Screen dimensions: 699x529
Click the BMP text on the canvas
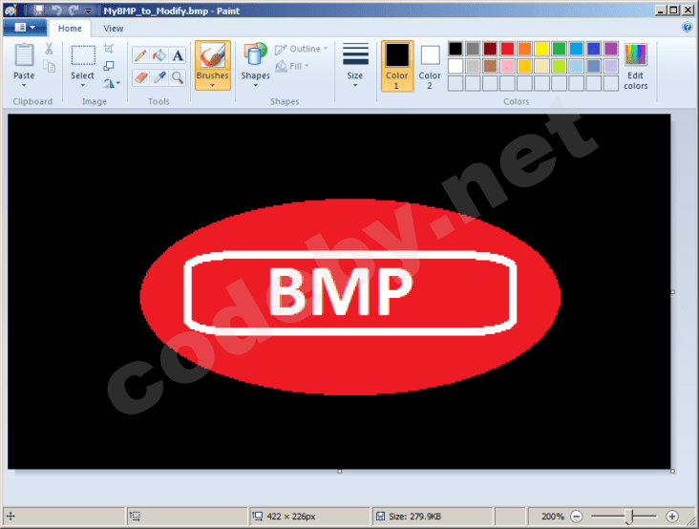[341, 293]
